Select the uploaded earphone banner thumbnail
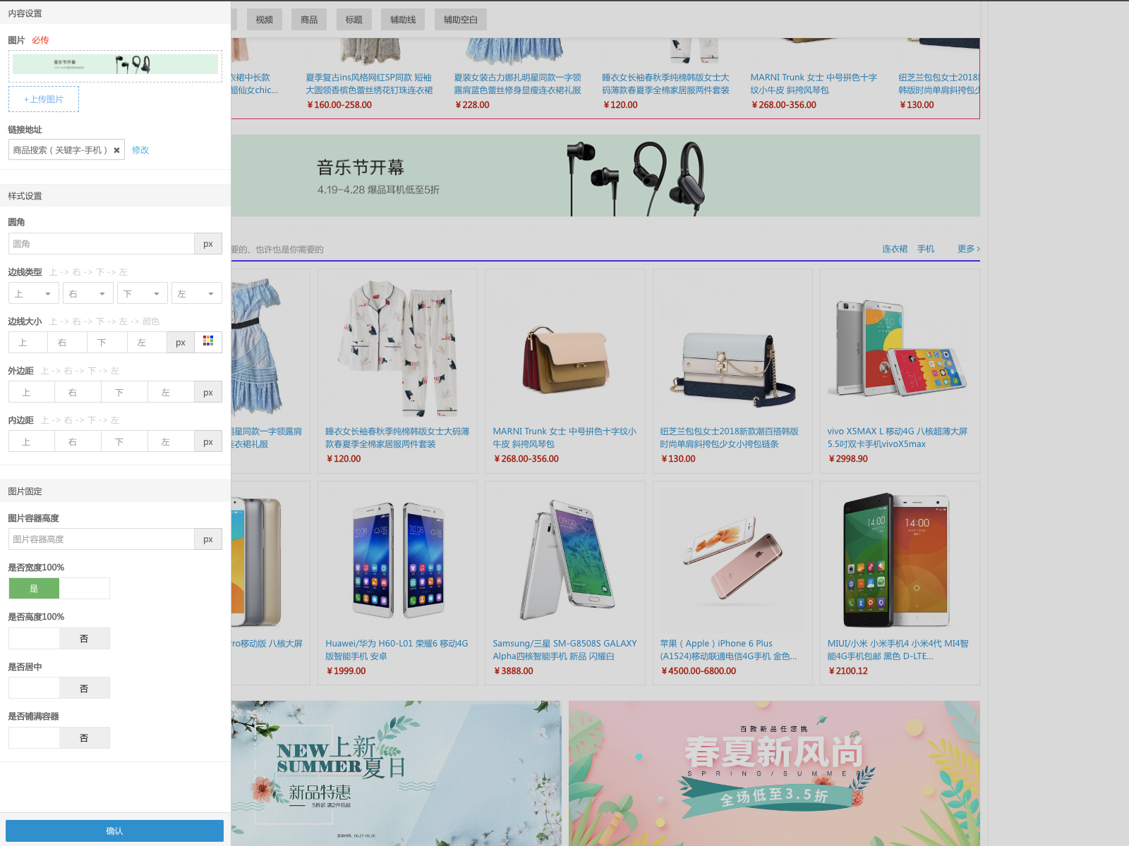This screenshot has height=846, width=1129. [x=115, y=64]
